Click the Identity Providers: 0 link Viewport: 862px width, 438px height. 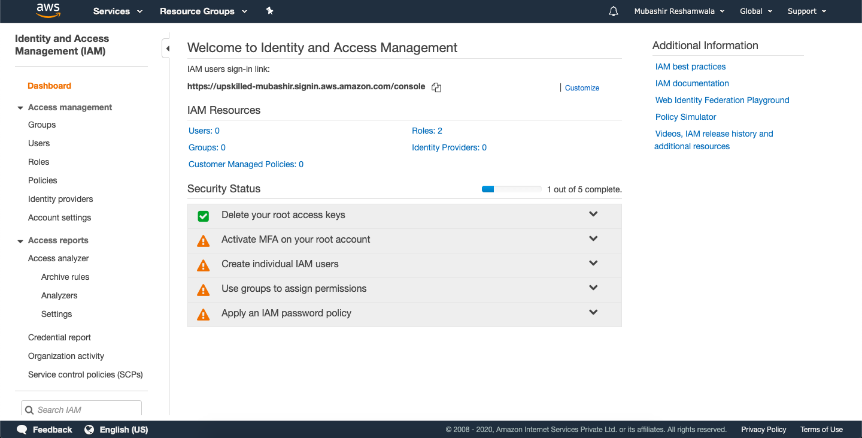pyautogui.click(x=449, y=147)
